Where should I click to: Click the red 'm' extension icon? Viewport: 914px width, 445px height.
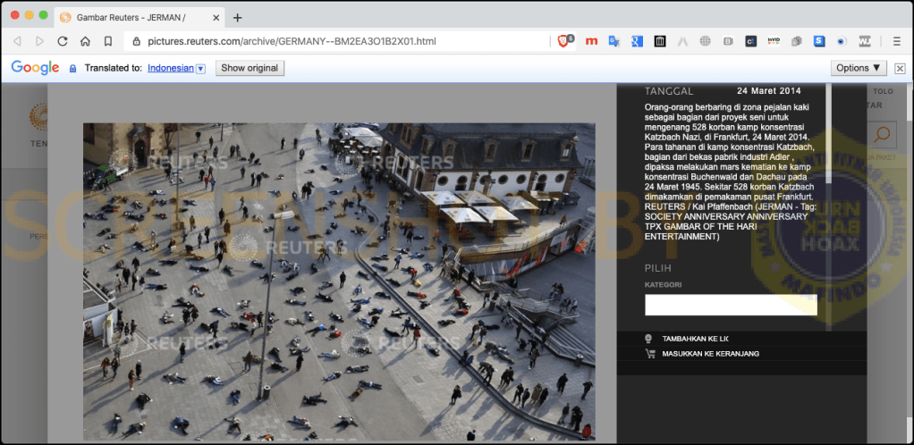591,41
